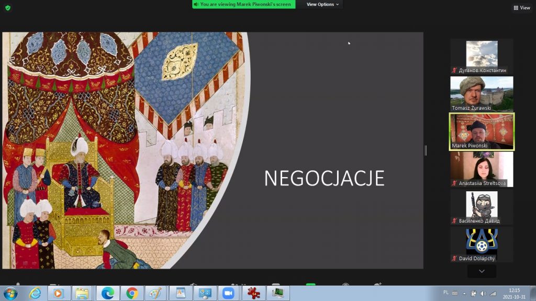Expand the View Options dropdown
The image size is (536, 301).
pyautogui.click(x=322, y=4)
